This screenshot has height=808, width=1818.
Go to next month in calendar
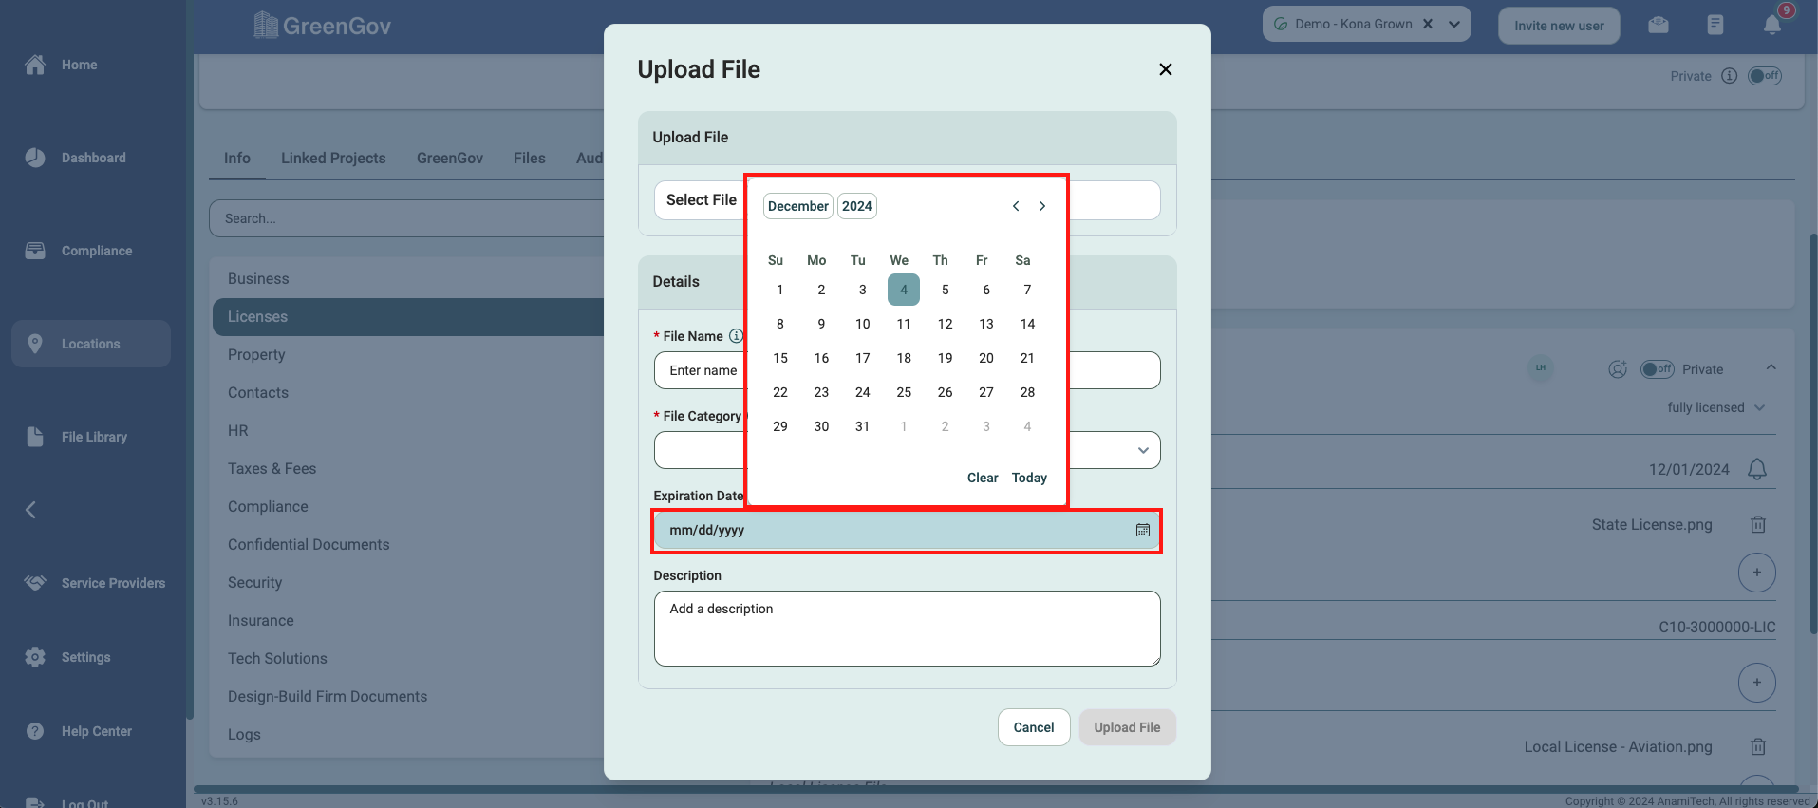(x=1042, y=206)
